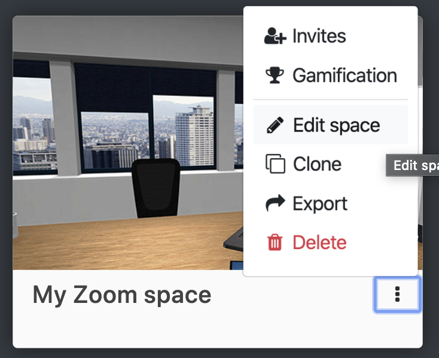
Task: Open the Invites menu entry
Action: [x=330, y=36]
